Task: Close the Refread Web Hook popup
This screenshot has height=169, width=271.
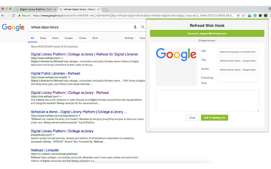Action: (192, 118)
